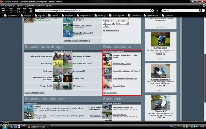This screenshot has height=129, width=206.
Task: Expand the Årgang fra dropdown
Action: 109,23
